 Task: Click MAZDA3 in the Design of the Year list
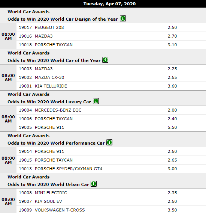click(43, 36)
